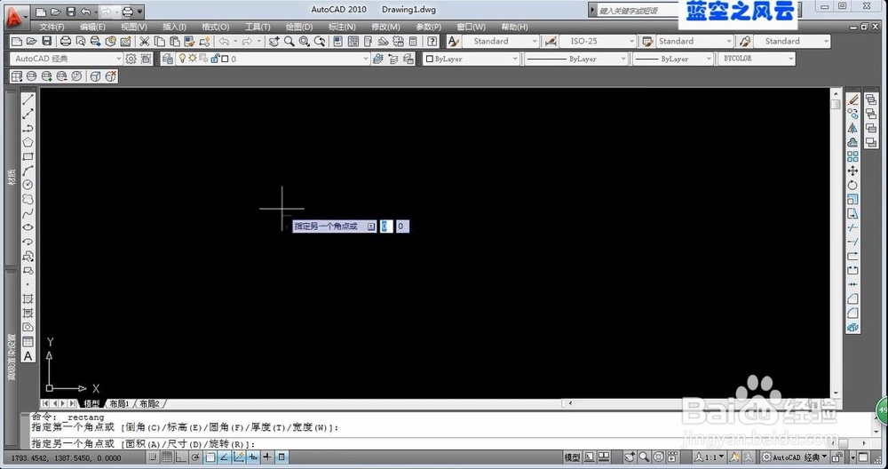Switch to the 布局1 layout tab
This screenshot has width=888, height=469.
click(120, 404)
